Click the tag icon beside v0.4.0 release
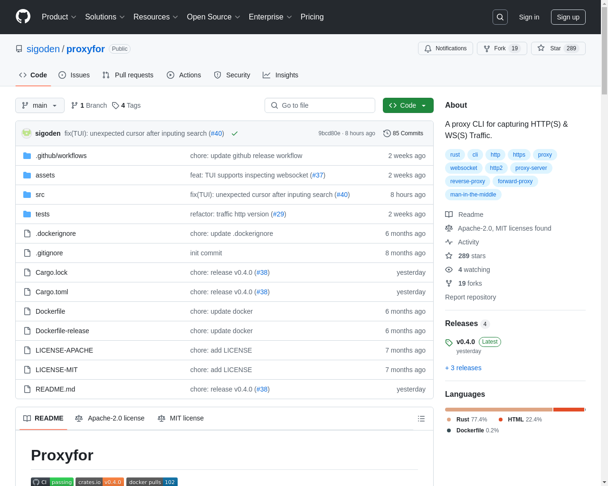Viewport: 608px width, 486px height. (449, 343)
